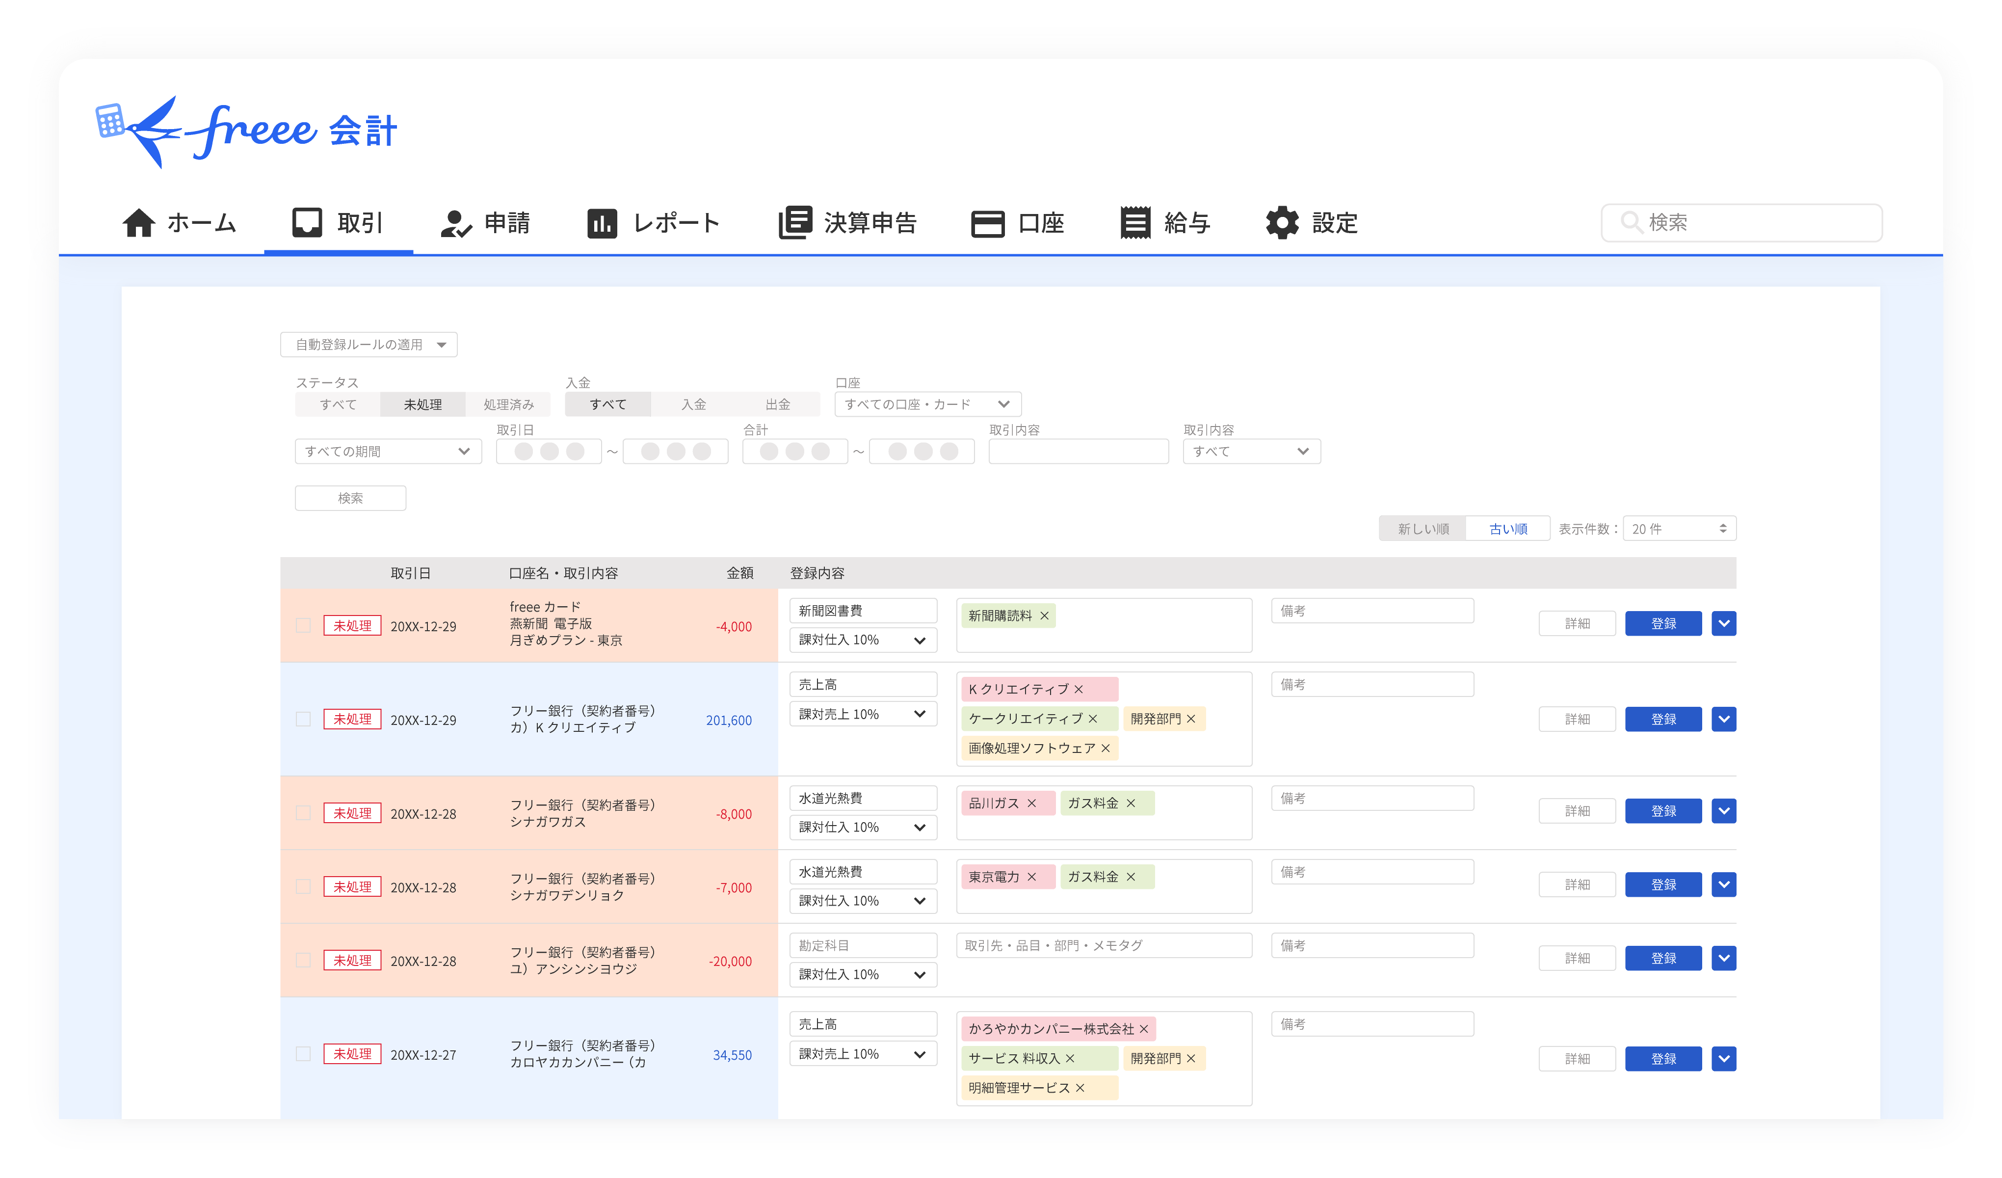Remove the 新聞購読料 tag with its X
The height and width of the screenshot is (1178, 2002).
1045,616
